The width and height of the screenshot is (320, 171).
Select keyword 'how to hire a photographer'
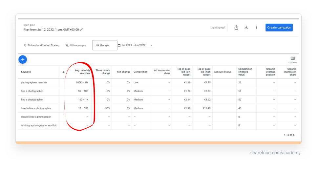click(36, 108)
